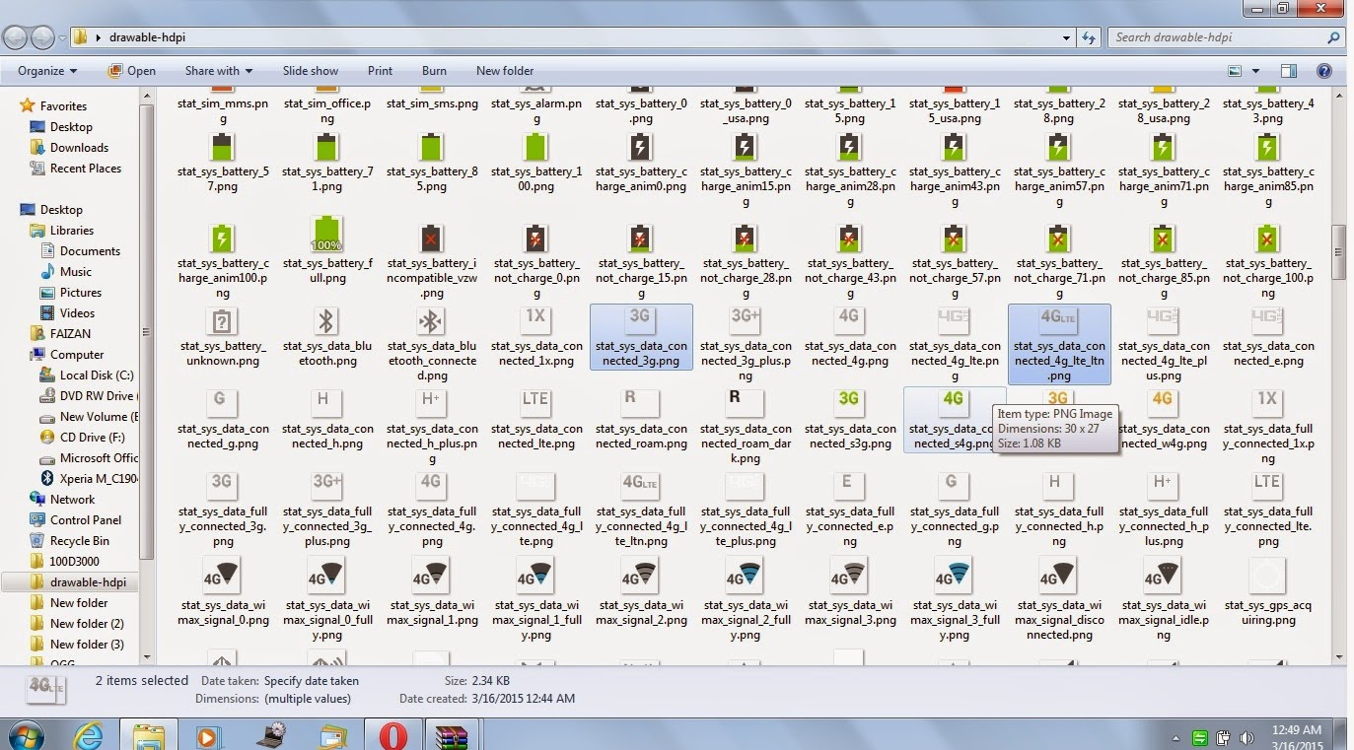Select stat_sys_data_connected_3g_plus.png icon
This screenshot has height=750, width=1354.
(x=745, y=320)
